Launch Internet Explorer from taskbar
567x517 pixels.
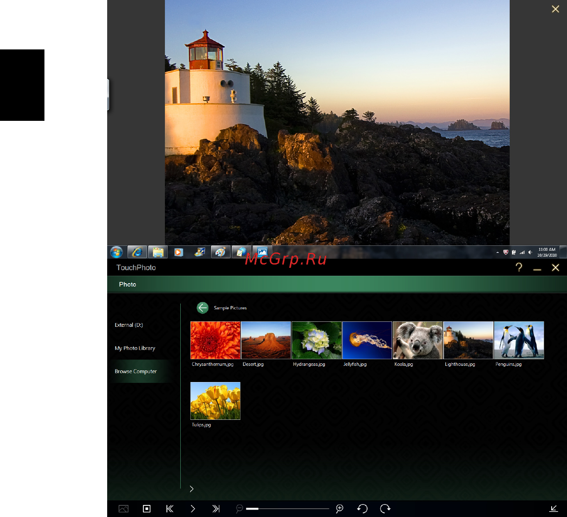137,252
